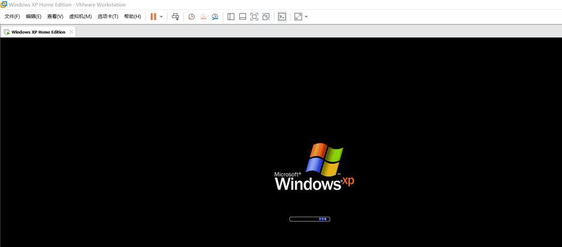The height and width of the screenshot is (247, 562).
Task: Switch to Unity mode icon
Action: tap(266, 17)
